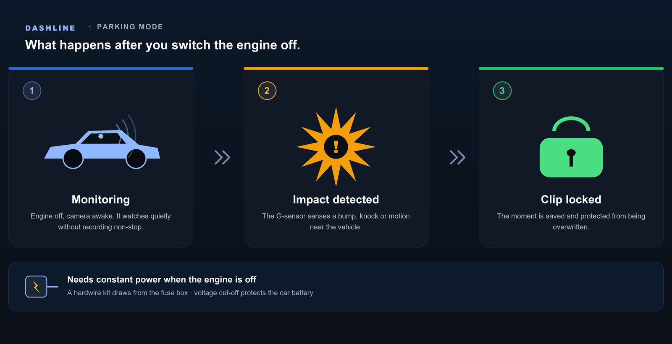Click the PARKING MODE section label
The height and width of the screenshot is (344, 672).
[x=130, y=27]
